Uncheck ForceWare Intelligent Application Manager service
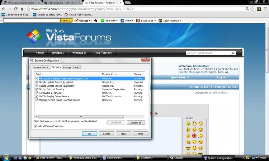 coord(37,79)
